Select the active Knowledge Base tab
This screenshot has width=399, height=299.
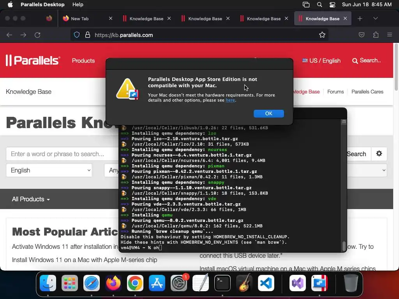pos(322,19)
